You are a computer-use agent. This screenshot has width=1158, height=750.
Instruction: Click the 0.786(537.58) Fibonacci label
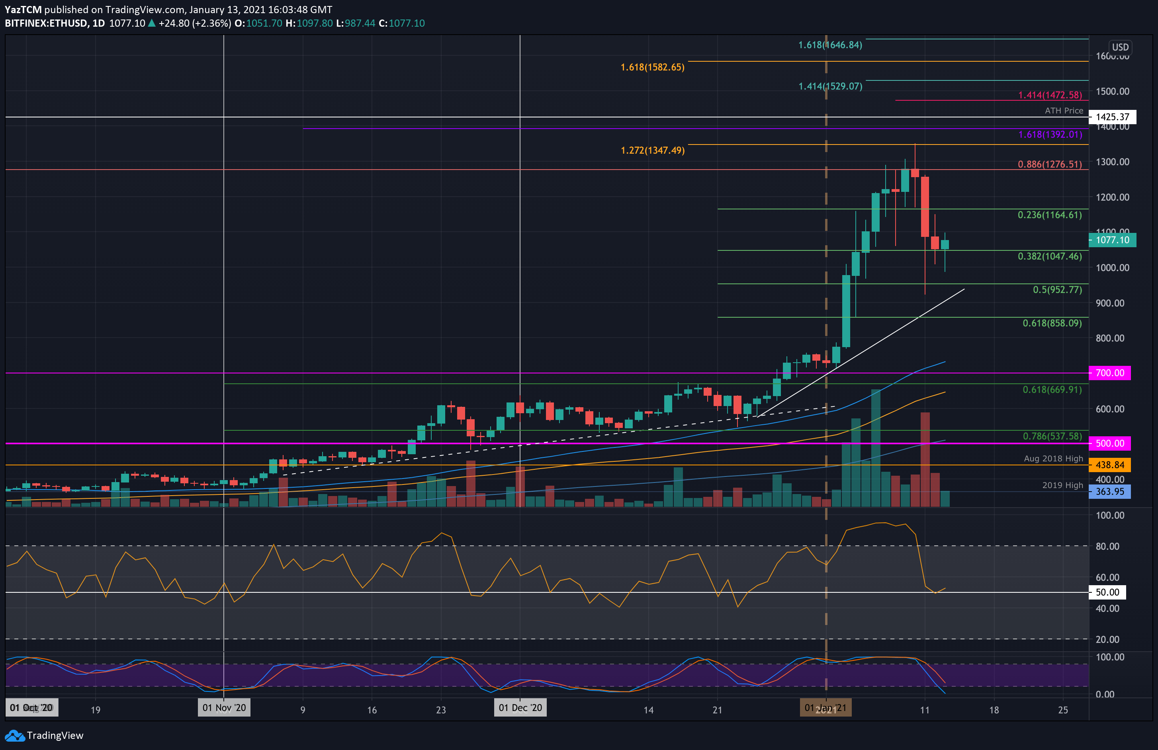(x=1052, y=436)
